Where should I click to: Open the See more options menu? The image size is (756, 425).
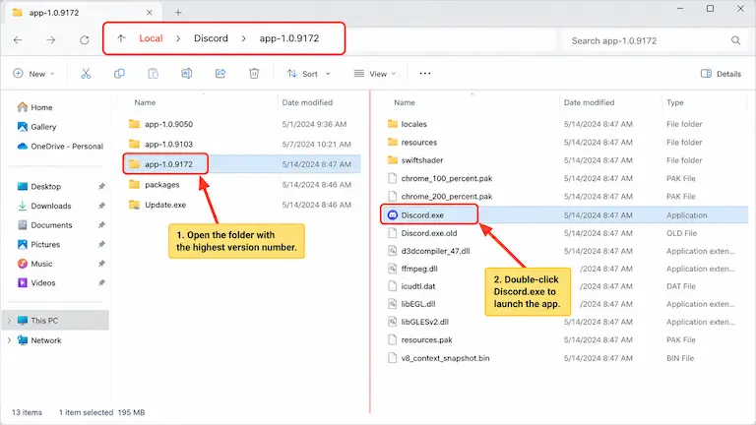click(x=425, y=73)
